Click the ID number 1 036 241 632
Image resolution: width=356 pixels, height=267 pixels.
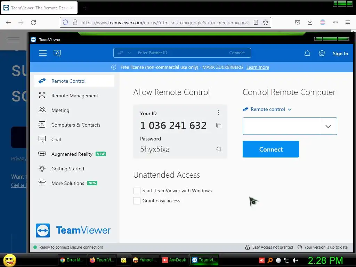coord(173,126)
